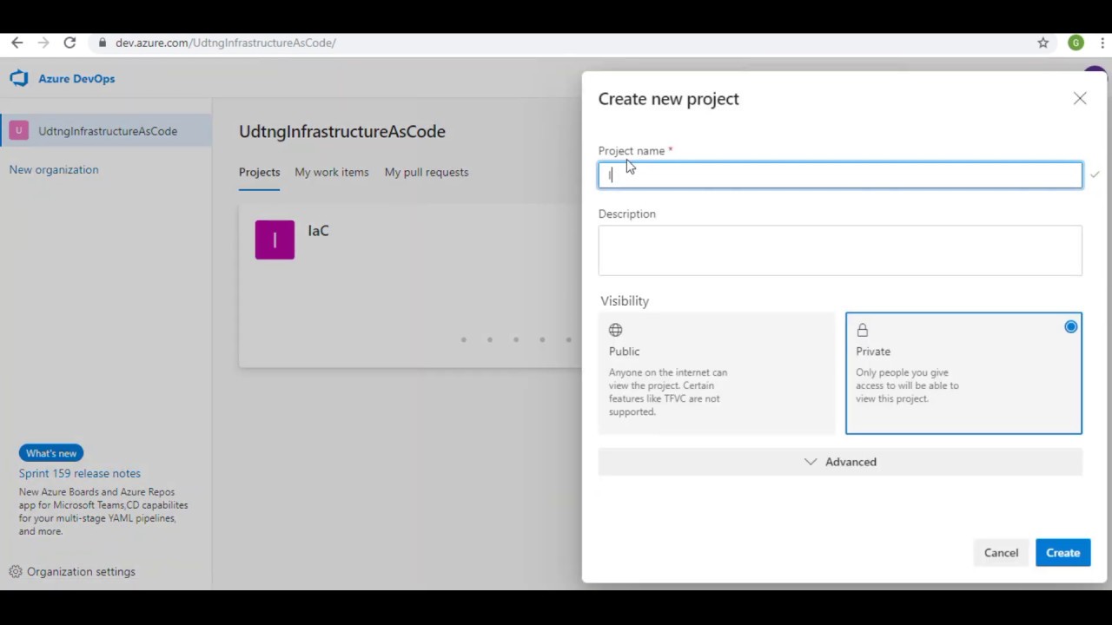Expand the Advanced section
This screenshot has height=625, width=1112.
[840, 462]
